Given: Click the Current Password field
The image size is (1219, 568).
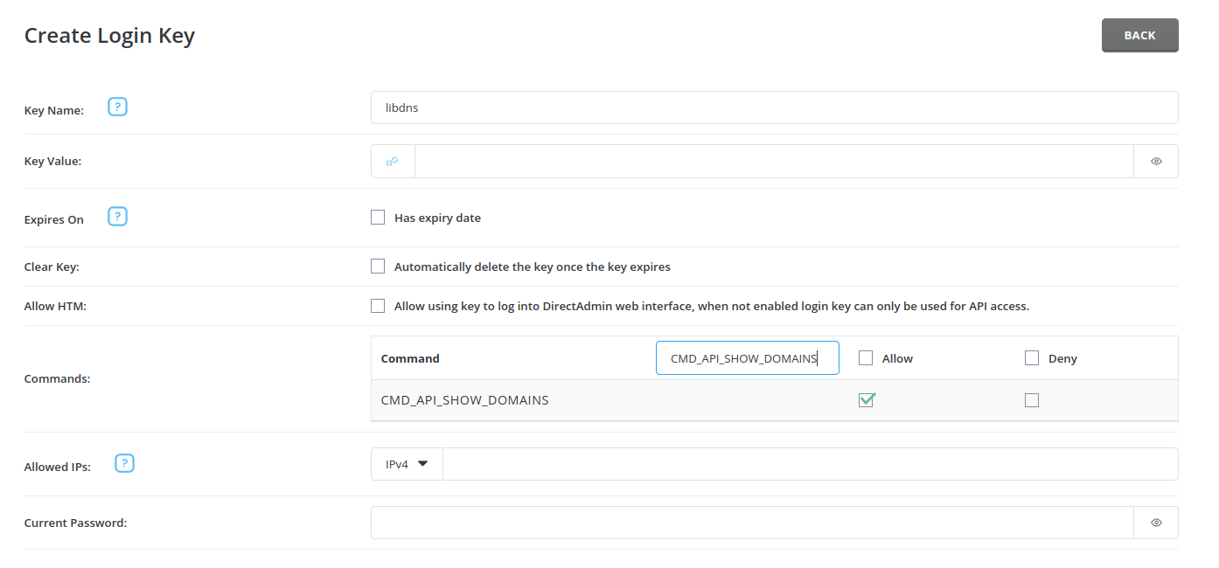Looking at the screenshot, I should coord(752,523).
